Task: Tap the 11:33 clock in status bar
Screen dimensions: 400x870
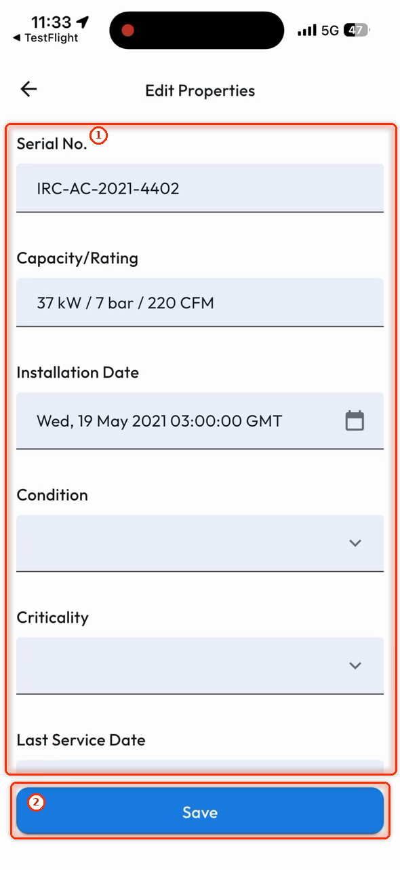Action: pos(51,22)
